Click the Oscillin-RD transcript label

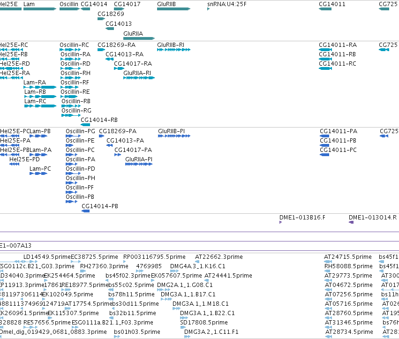[75, 64]
